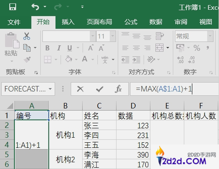Toggle Italic formatting
219x169 pixels.
pos(59,48)
